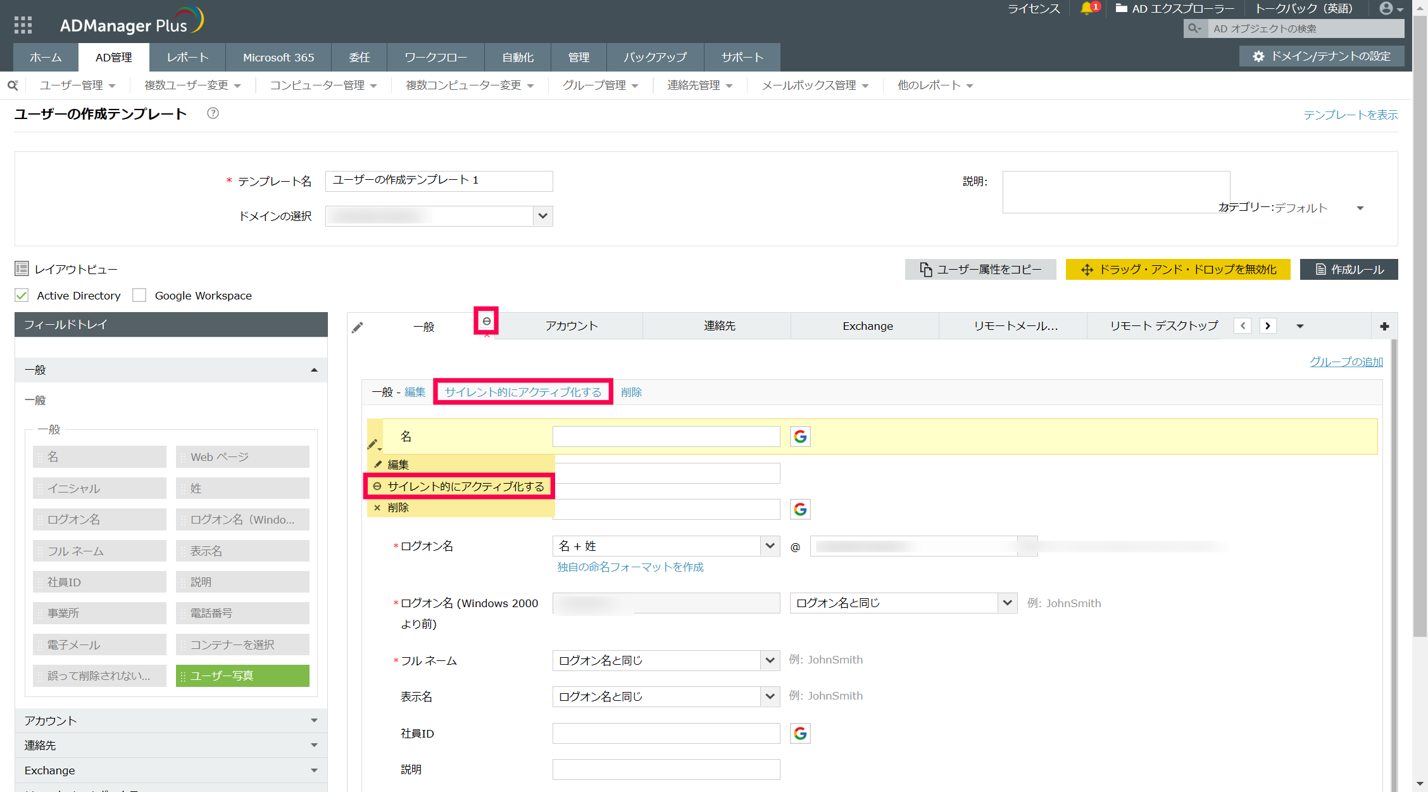Screen dimensions: 1428x792
Task: Open the フル ネーム format dropdown
Action: coord(665,660)
